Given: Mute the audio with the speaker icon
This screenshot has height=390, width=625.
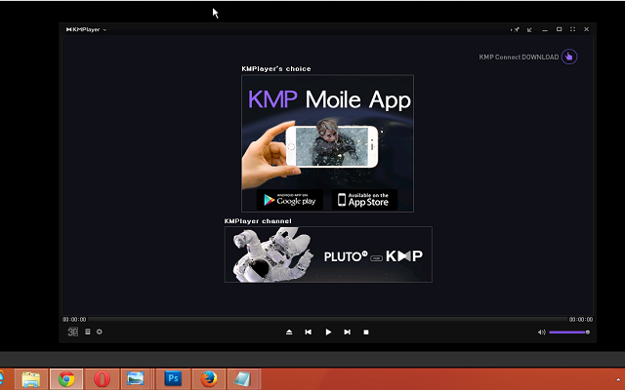Looking at the screenshot, I should pos(542,332).
